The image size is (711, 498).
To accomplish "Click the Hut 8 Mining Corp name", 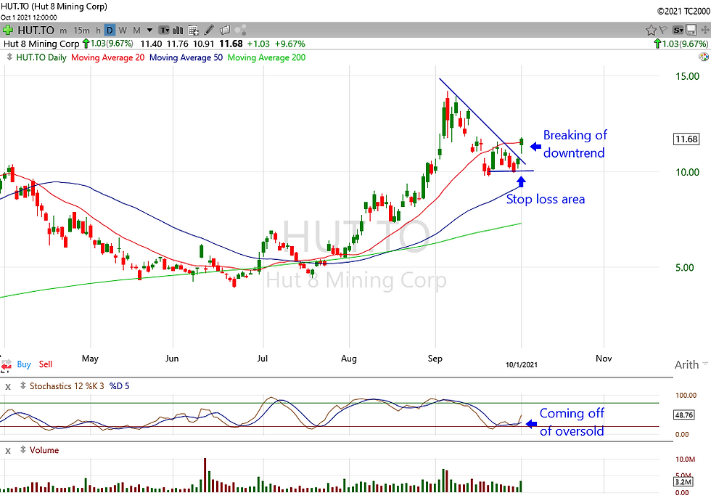I will (41, 44).
